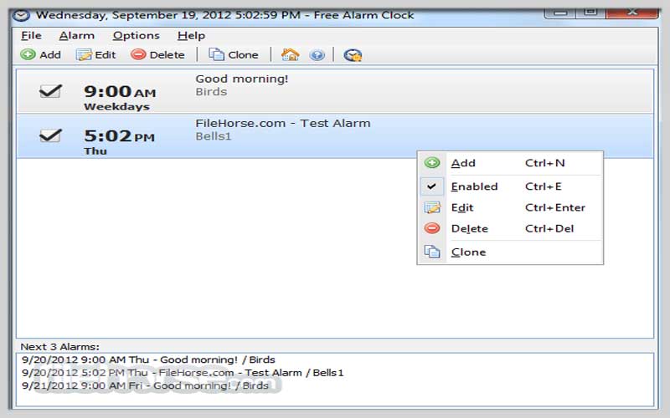Click the blue help question-mark icon

(317, 55)
